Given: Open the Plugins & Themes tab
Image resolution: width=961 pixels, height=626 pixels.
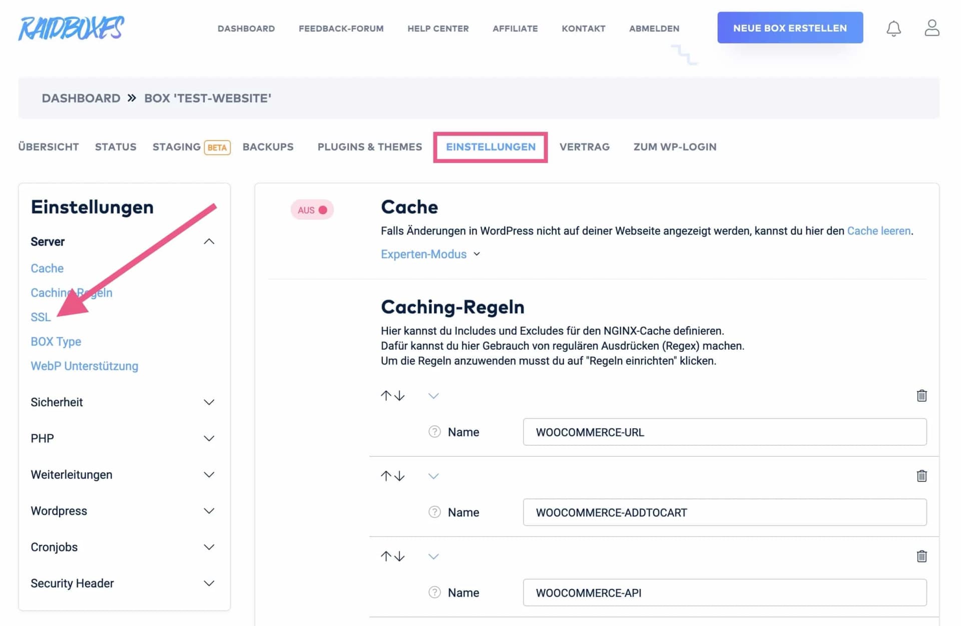Looking at the screenshot, I should [x=369, y=147].
